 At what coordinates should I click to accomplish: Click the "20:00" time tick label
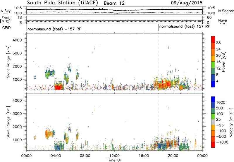click(173, 156)
